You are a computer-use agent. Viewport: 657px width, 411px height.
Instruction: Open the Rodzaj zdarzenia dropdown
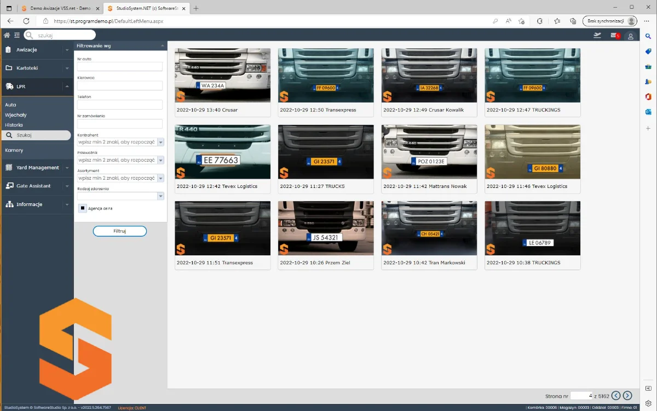tap(160, 196)
